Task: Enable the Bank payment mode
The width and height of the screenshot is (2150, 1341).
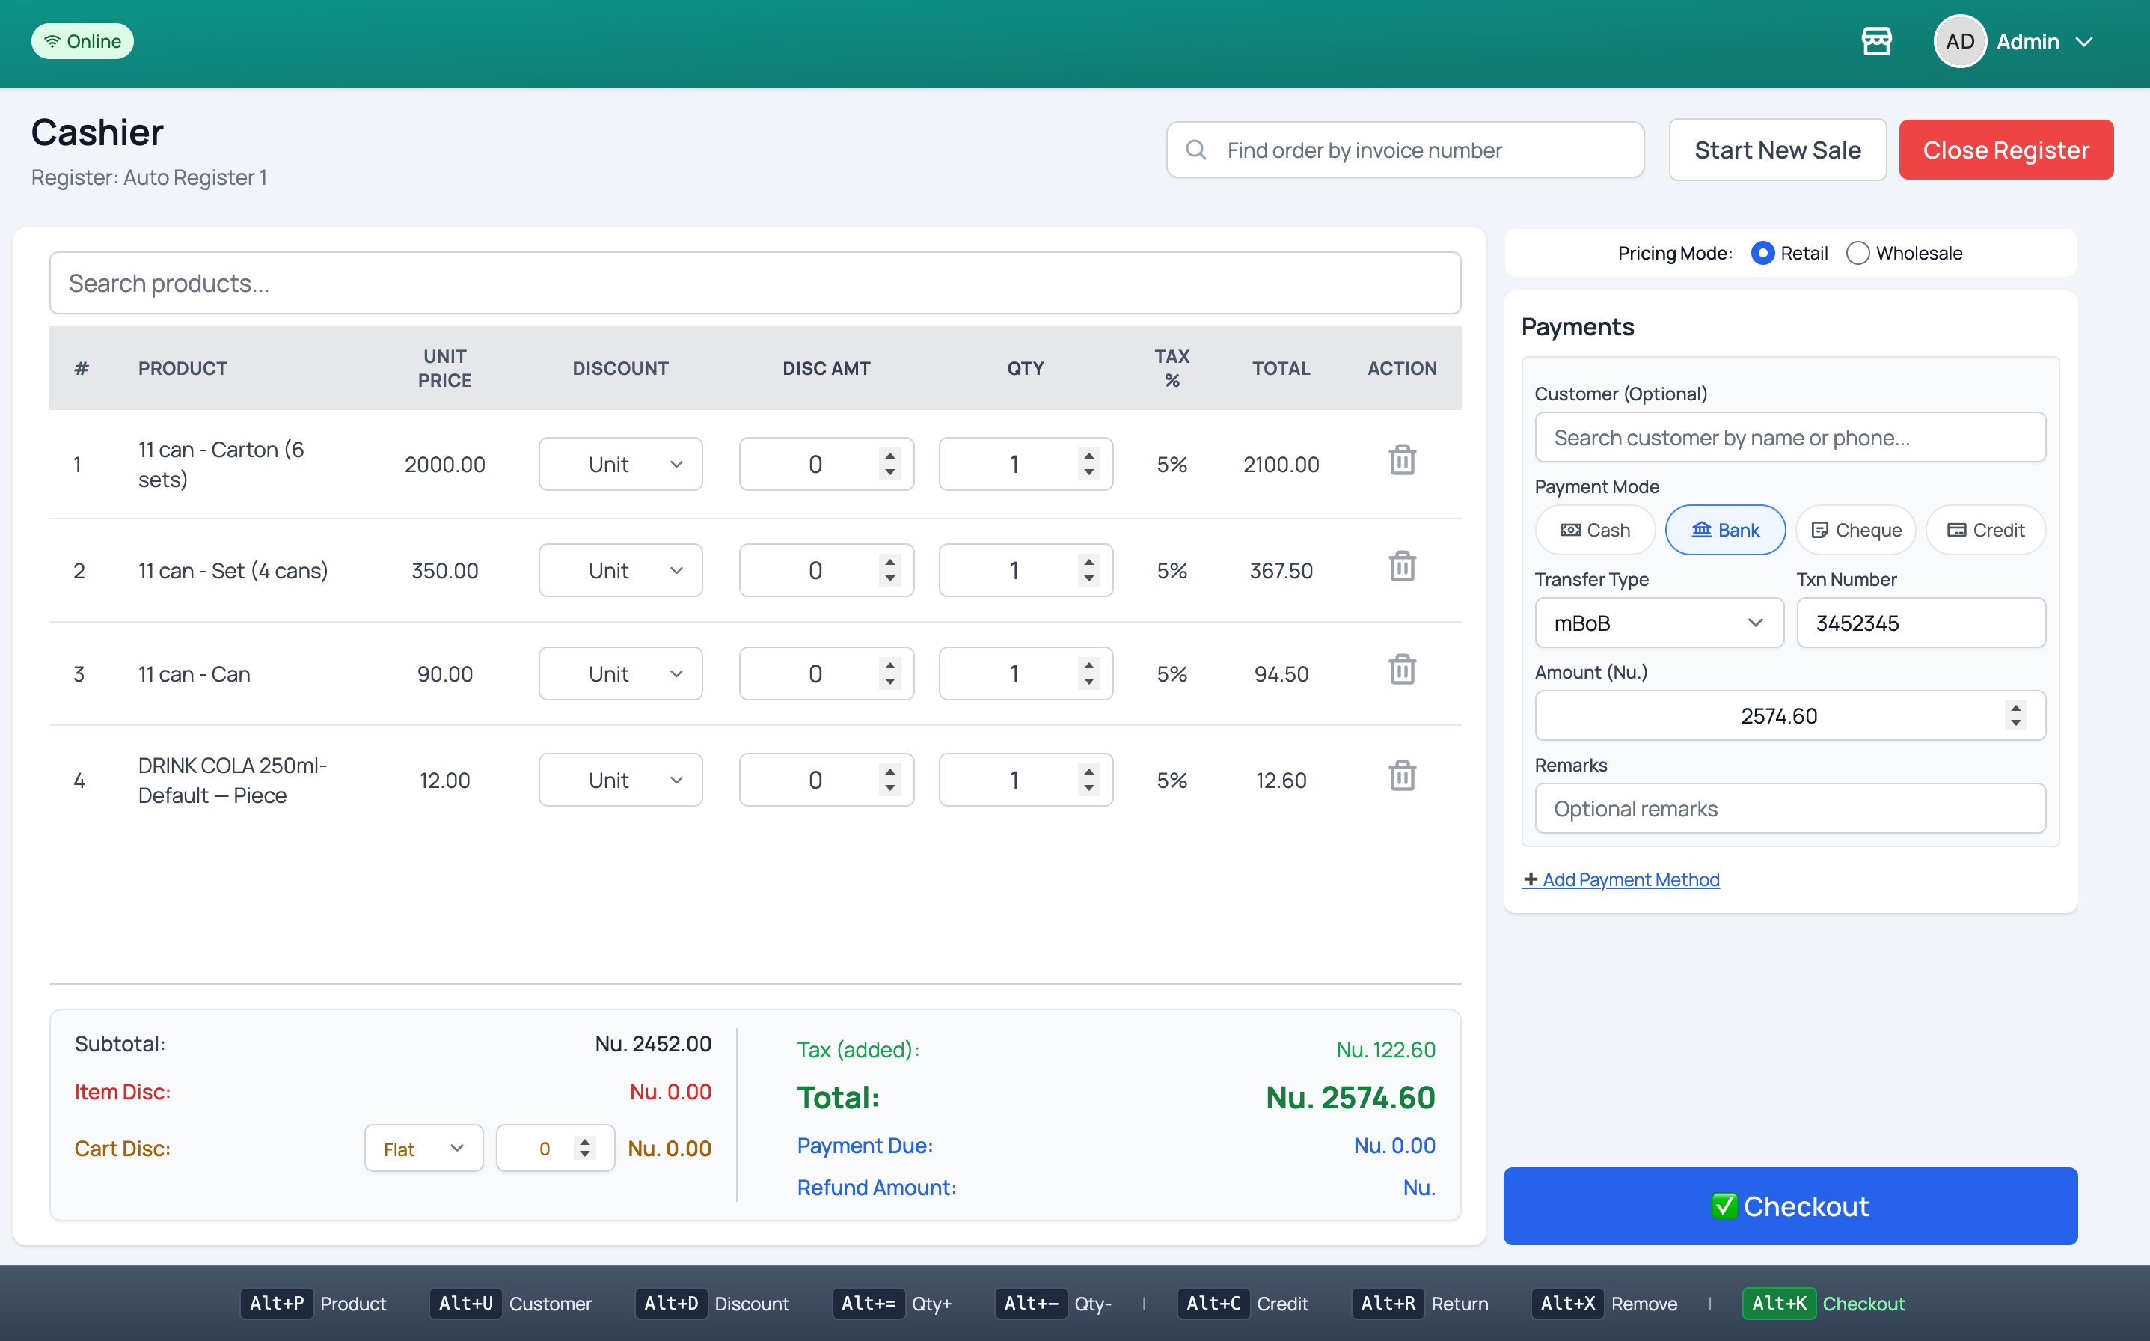Action: 1724,530
